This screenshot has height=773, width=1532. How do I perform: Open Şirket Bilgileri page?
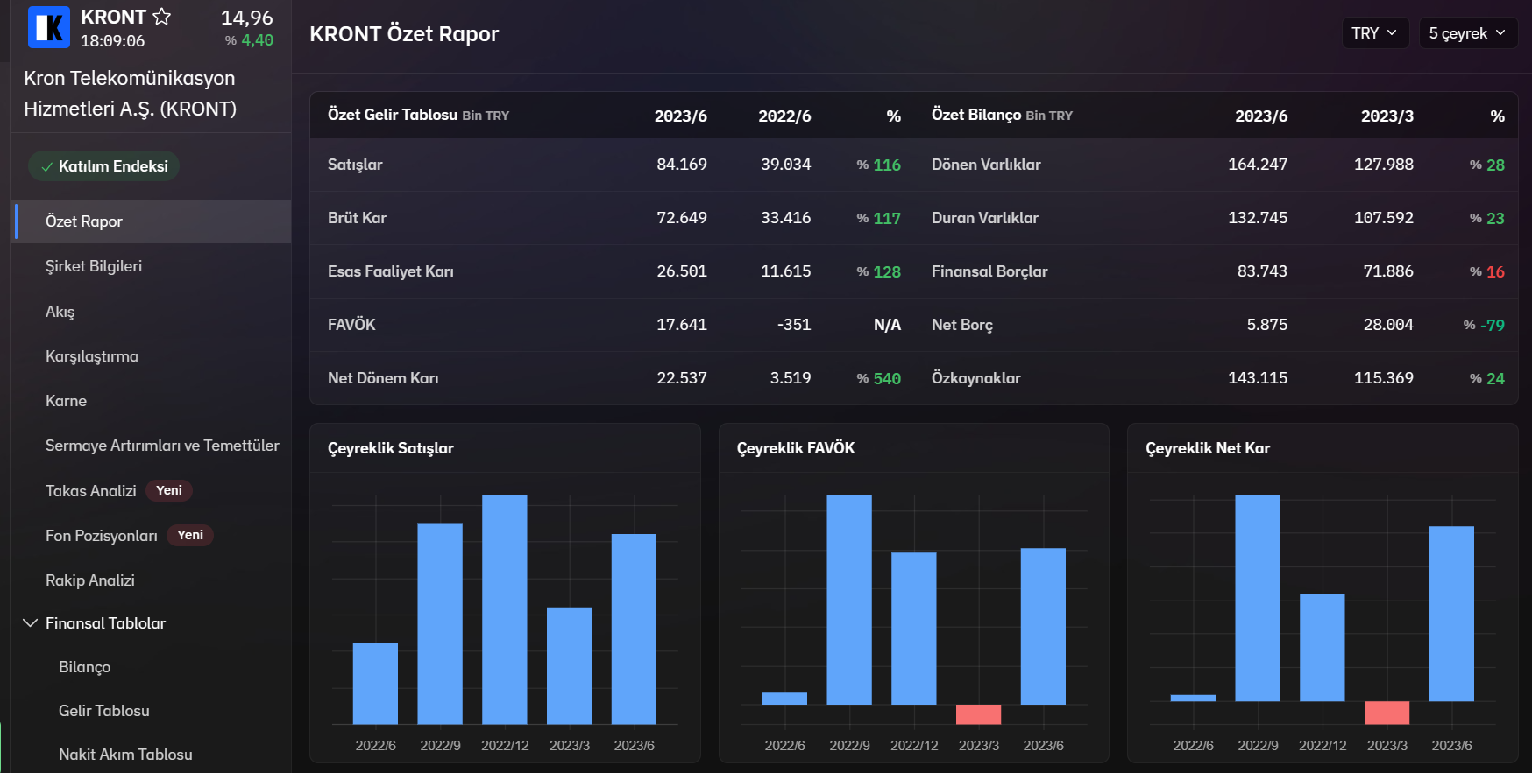[x=94, y=266]
